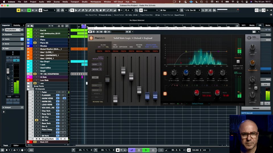Select the Range Selection tool
Viewport: 273px width, 153px height.
(x=76, y=10)
